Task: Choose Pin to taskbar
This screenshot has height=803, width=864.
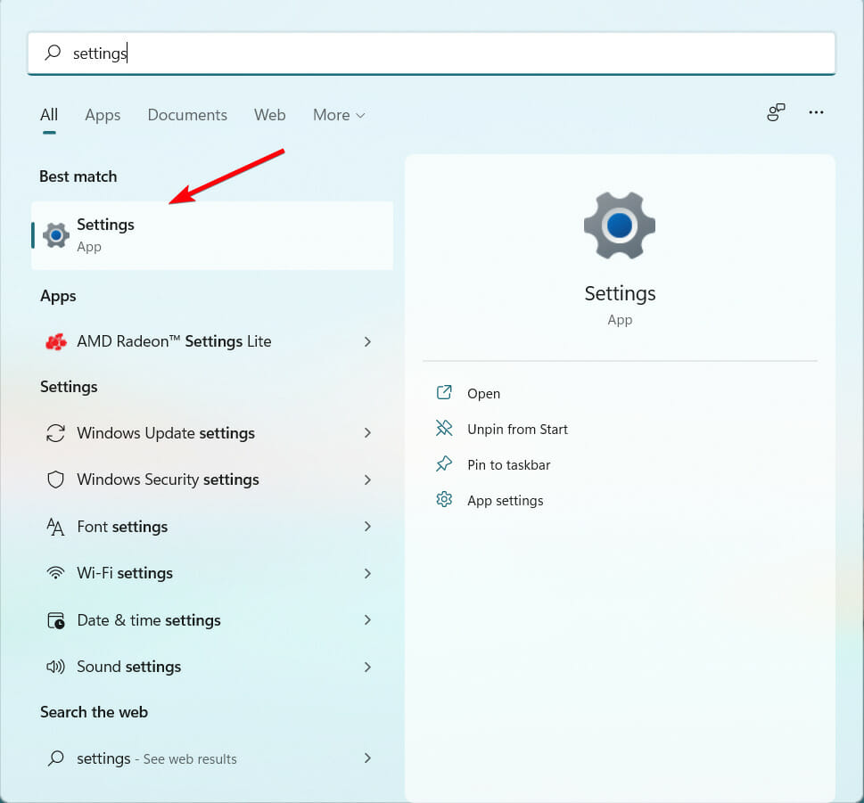Action: pyautogui.click(x=508, y=465)
